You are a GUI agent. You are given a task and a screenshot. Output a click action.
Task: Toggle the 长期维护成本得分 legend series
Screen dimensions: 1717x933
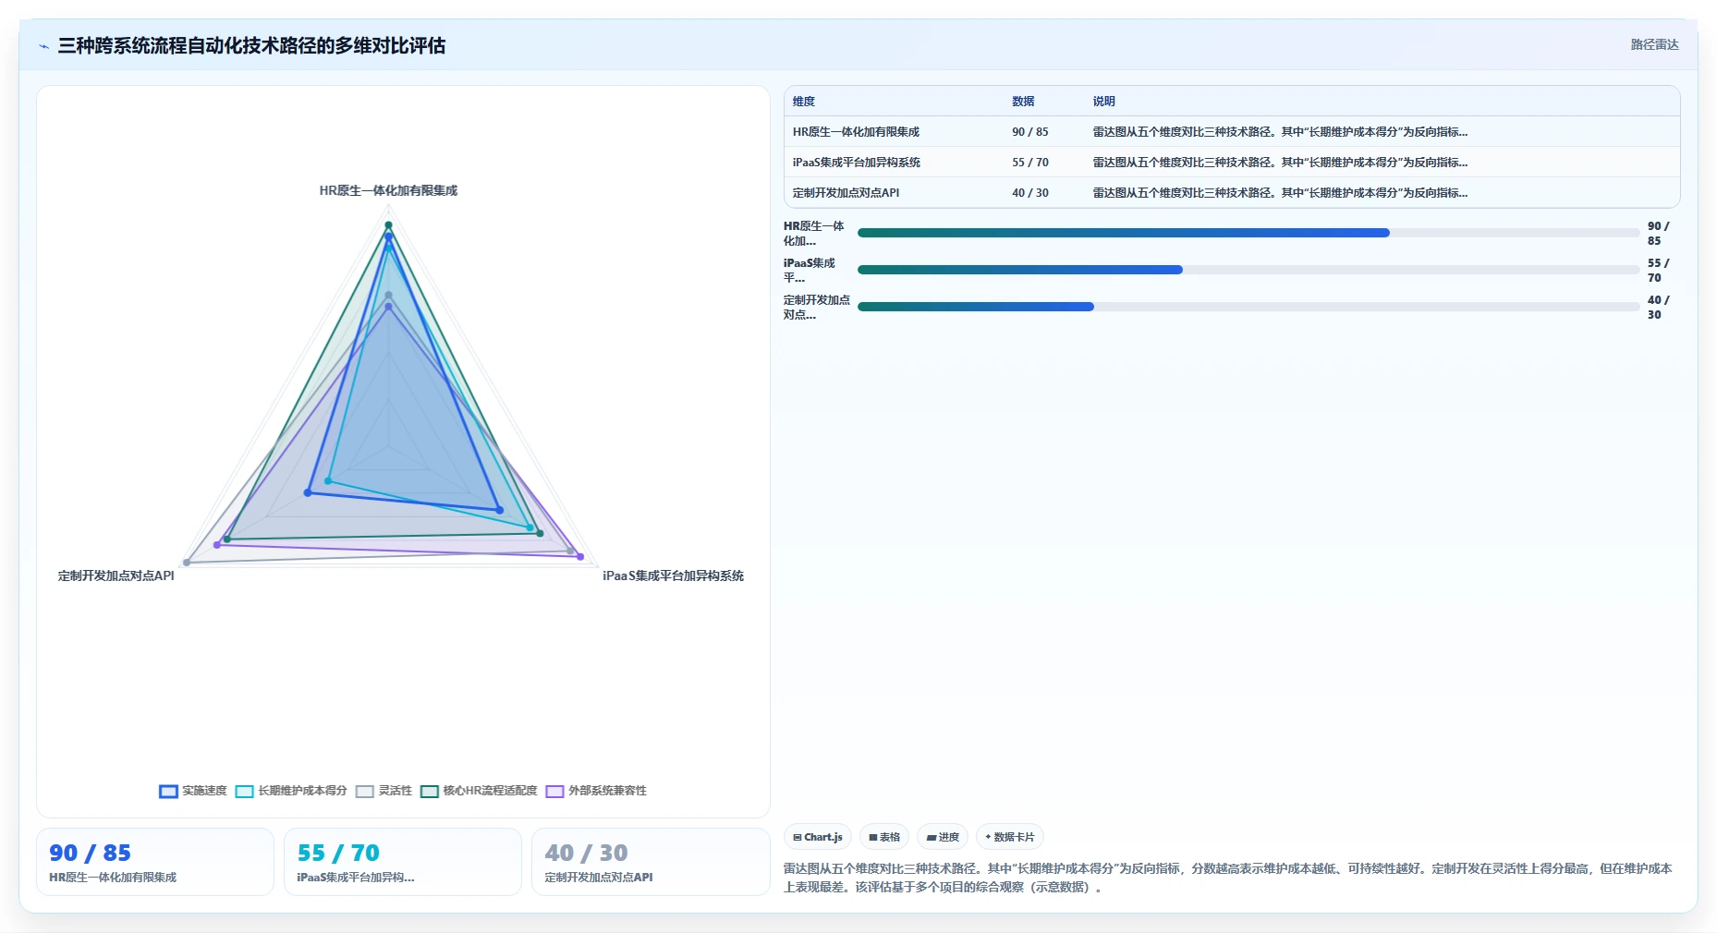(291, 791)
